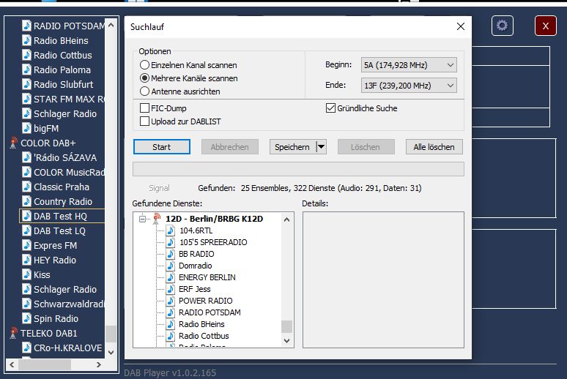Click note icon beside Radio Paloma in sidebar

(26, 70)
